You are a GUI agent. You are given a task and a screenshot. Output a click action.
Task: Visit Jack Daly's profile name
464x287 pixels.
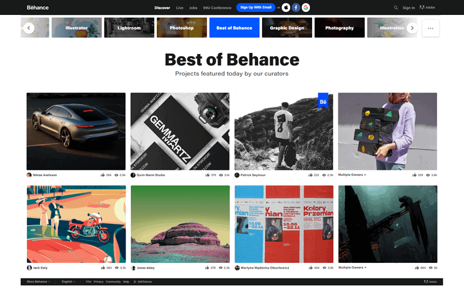tap(40, 267)
